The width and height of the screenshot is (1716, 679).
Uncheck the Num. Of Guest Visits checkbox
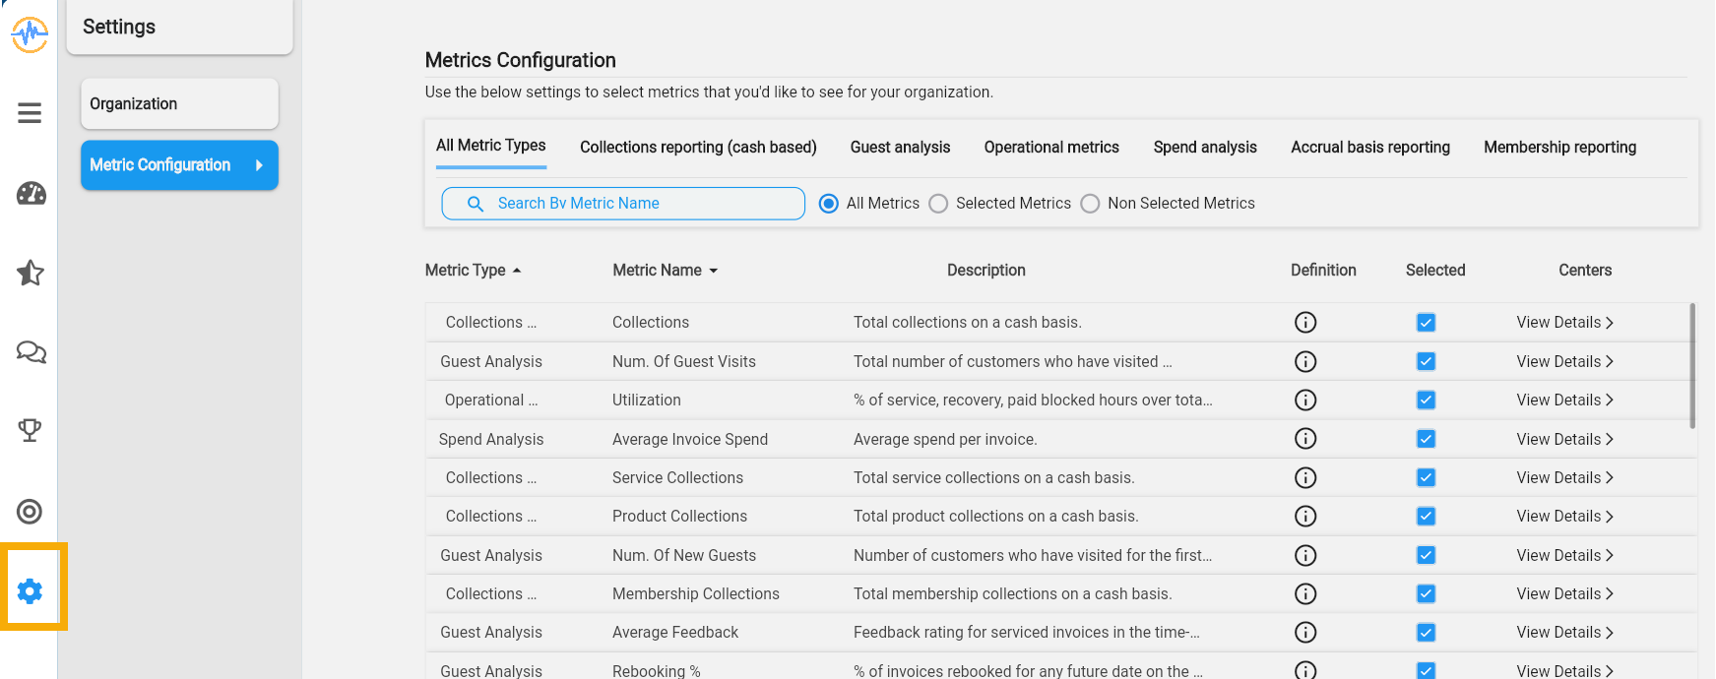click(x=1426, y=362)
